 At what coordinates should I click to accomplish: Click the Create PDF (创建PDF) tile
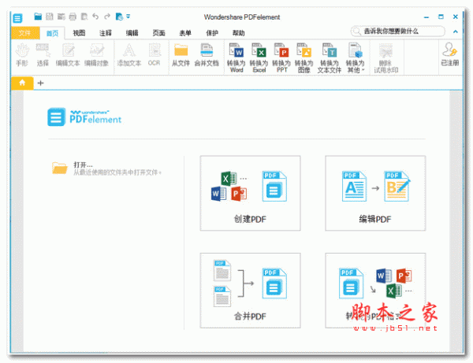[x=250, y=193]
